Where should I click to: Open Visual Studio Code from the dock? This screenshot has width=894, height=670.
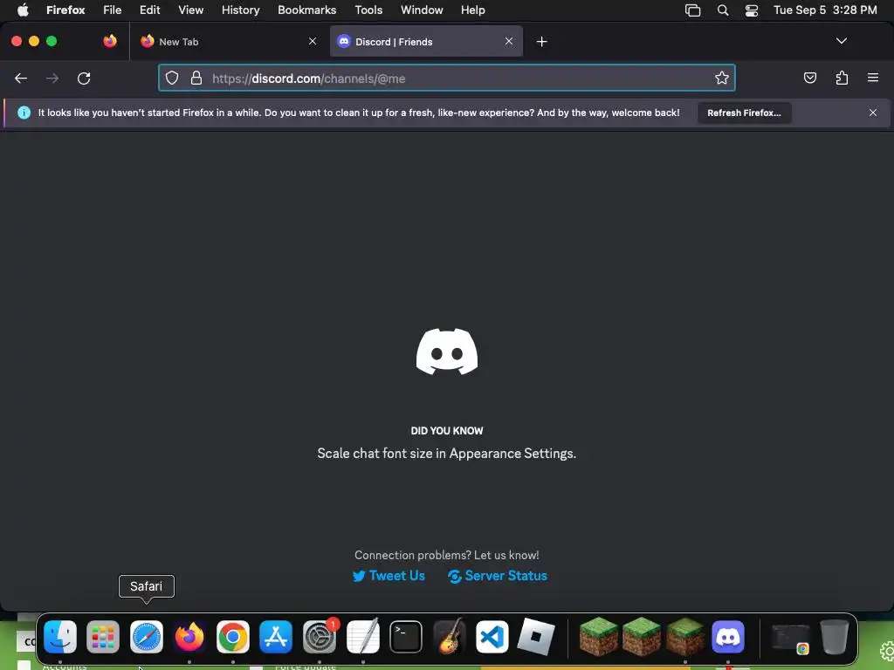(492, 636)
